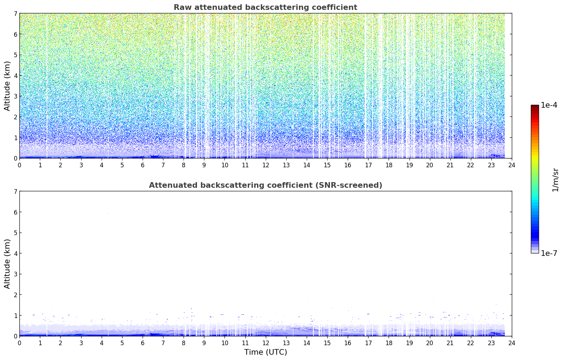Click the 5 km altitude tick on bottom plot

(x=15, y=233)
